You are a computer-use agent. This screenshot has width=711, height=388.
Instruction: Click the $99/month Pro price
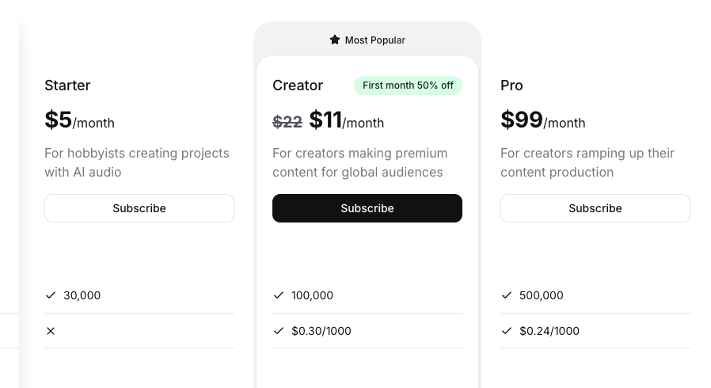543,120
